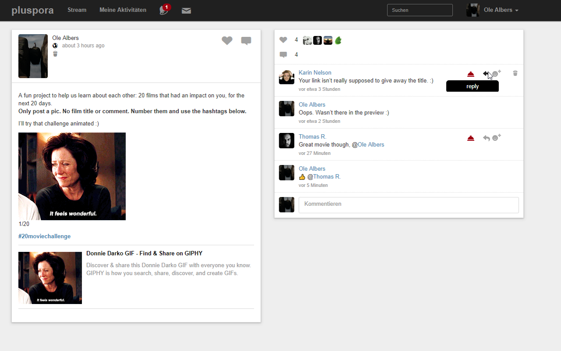Viewport: 561px width, 351px height.
Task: Open the Ole Albers user menu dropdown
Action: pos(501,10)
